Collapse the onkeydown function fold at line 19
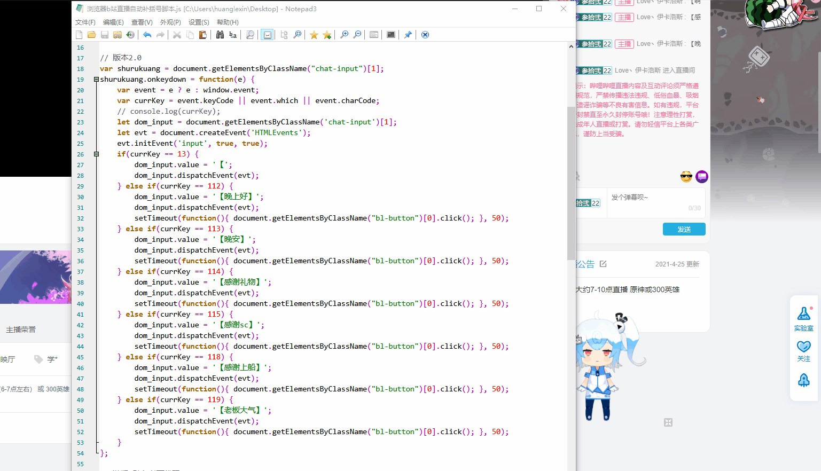Viewport: 821px width, 471px height. click(96, 80)
